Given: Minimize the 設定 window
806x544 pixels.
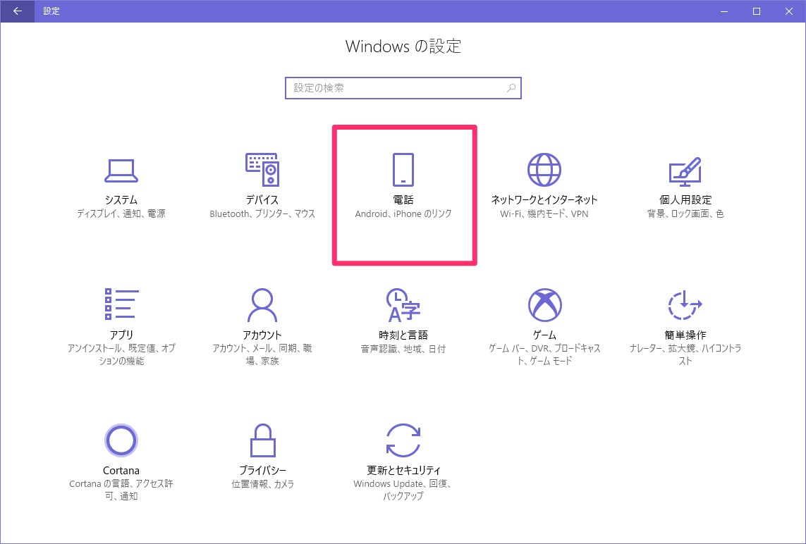Looking at the screenshot, I should [x=724, y=11].
